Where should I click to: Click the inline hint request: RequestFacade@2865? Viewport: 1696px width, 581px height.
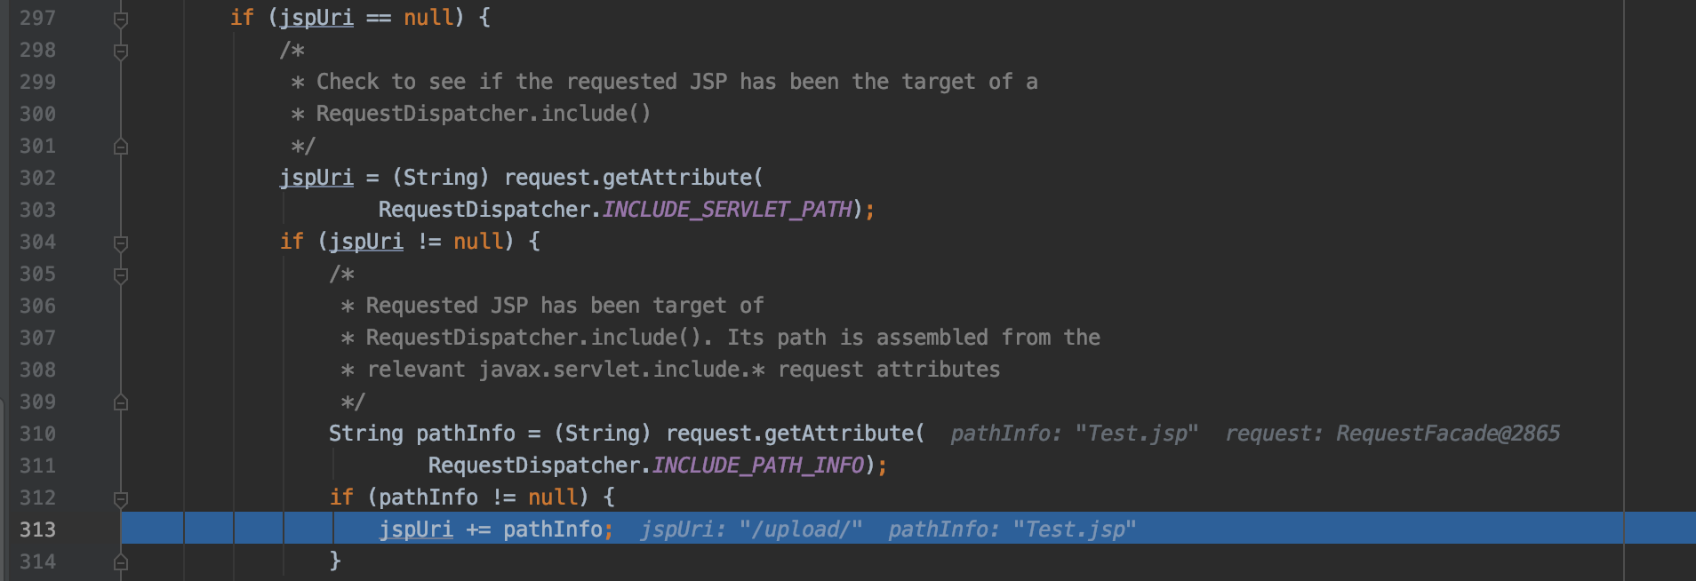1392,434
